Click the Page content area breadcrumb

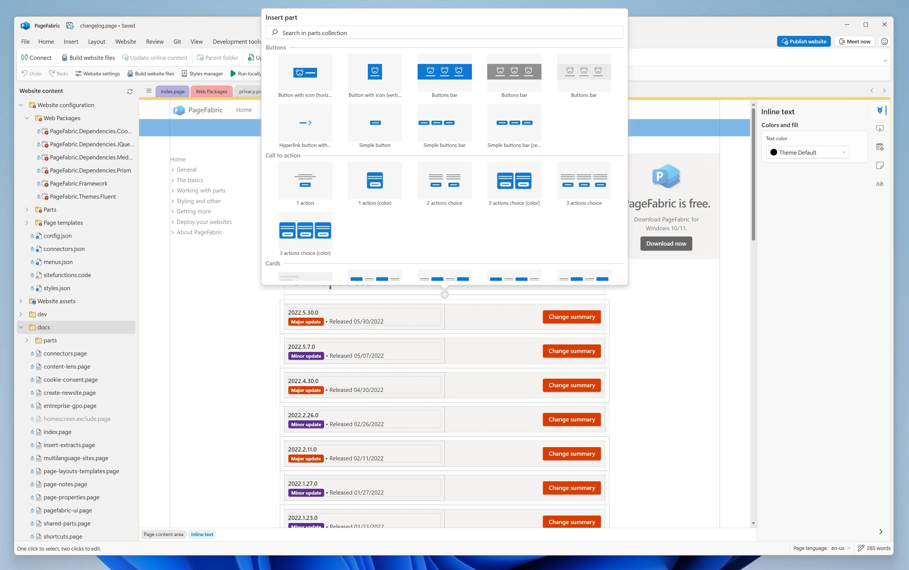pos(163,534)
